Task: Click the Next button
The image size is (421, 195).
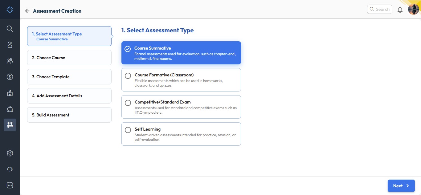Action: (x=401, y=186)
